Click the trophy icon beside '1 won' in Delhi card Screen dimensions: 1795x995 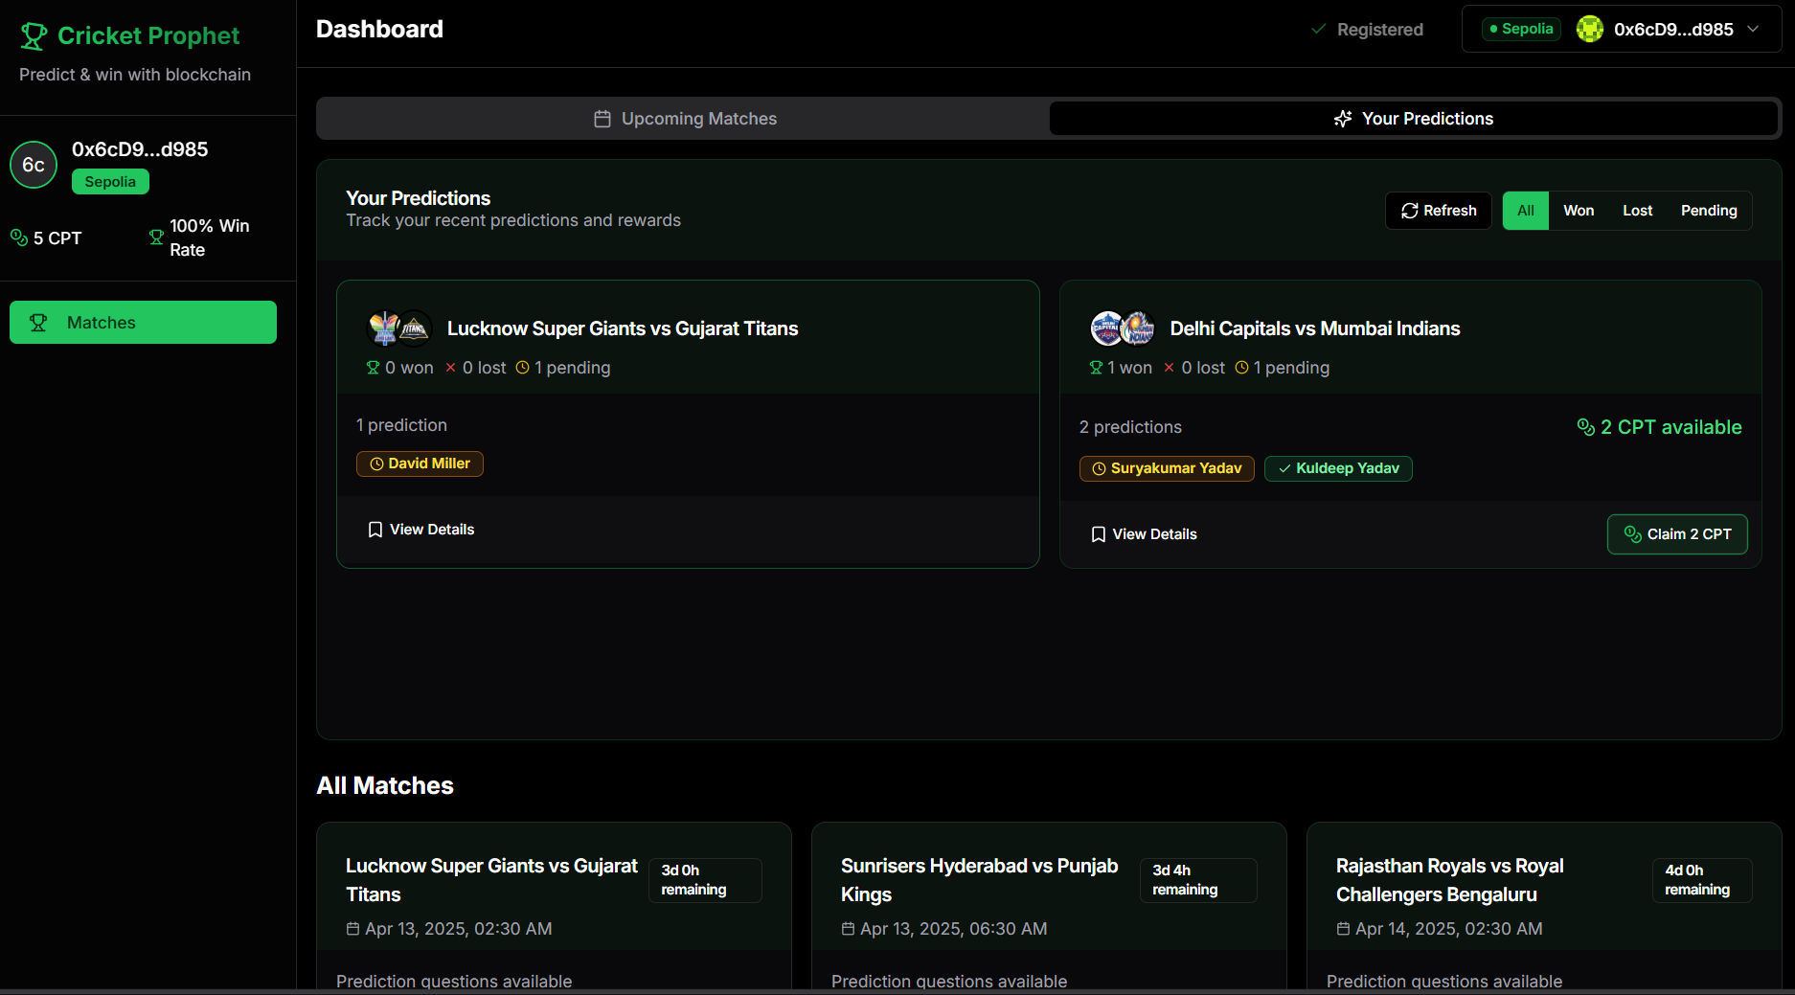(1096, 368)
